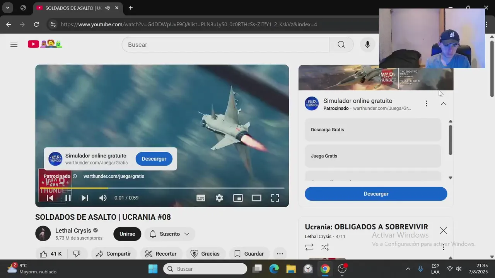Click the Compartir share button
Image resolution: width=495 pixels, height=278 pixels.
coord(114,254)
